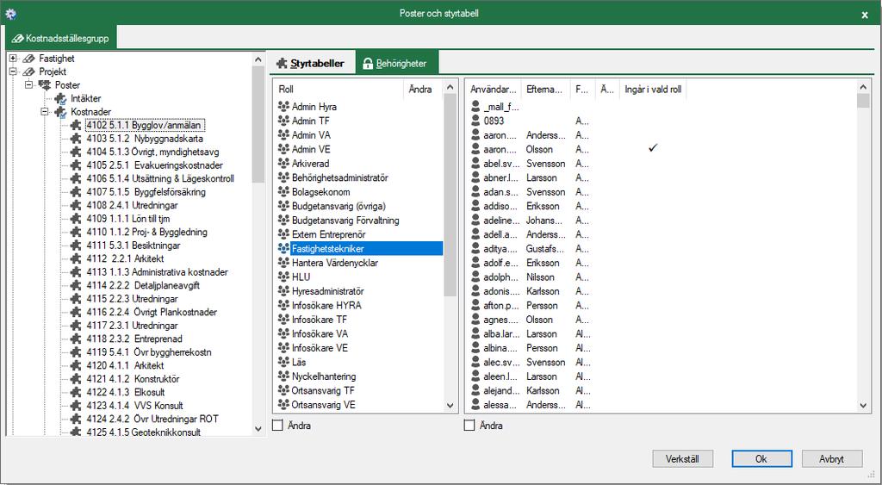This screenshot has height=485, width=882.
Task: Click the Poster node icon
Action: (45, 85)
